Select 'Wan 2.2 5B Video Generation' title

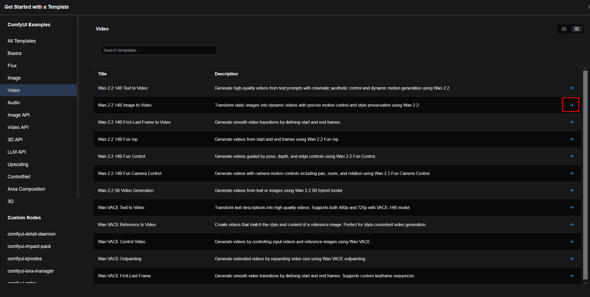[x=126, y=190]
